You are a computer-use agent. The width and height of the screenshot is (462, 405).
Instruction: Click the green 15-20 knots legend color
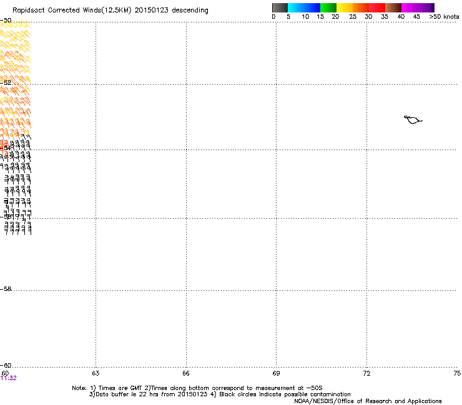[328, 7]
